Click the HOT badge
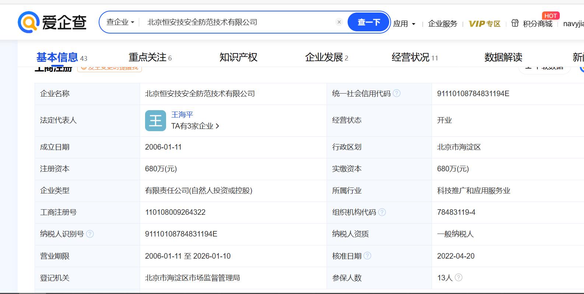Viewport: 584px width, 294px height. click(x=550, y=15)
